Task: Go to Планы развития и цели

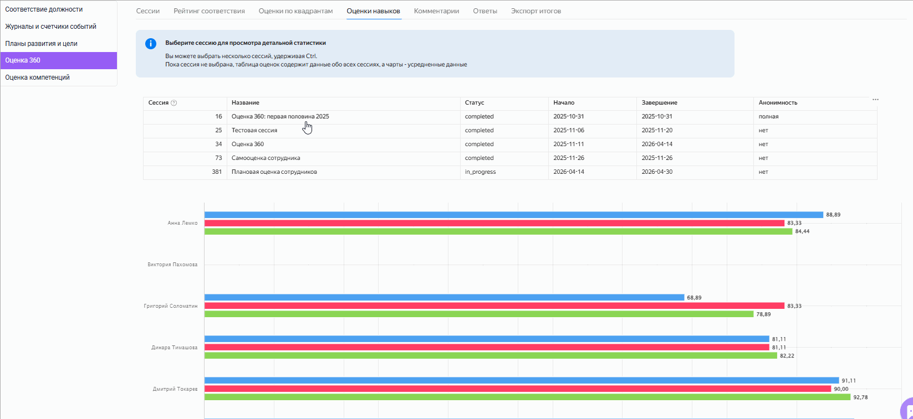Action: pos(41,44)
